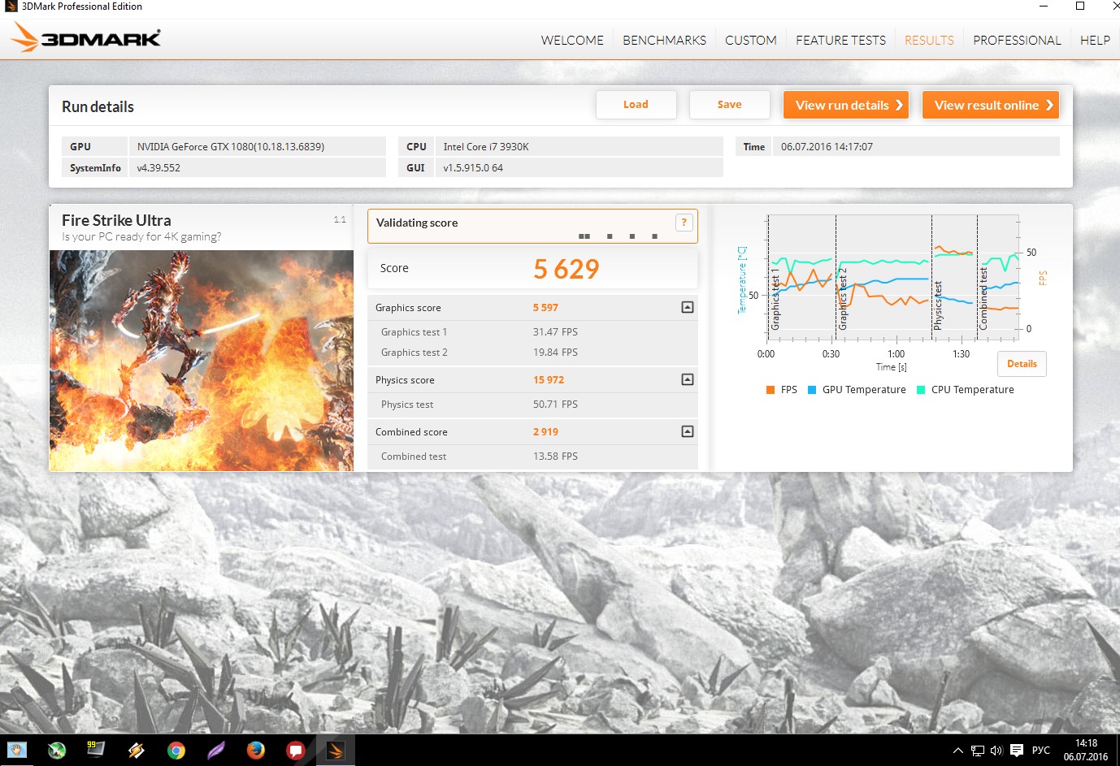
Task: Click the Fire Strike Ultra preview image
Action: click(202, 361)
